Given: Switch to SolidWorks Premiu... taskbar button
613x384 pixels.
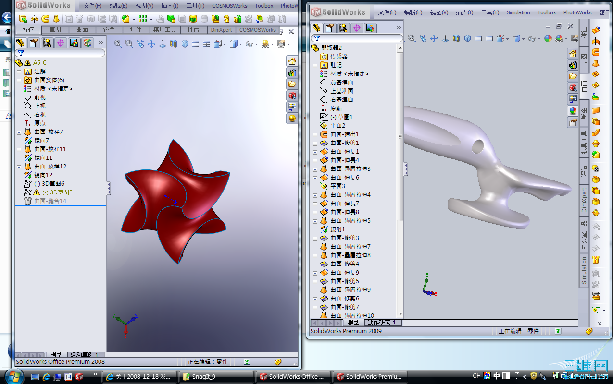Looking at the screenshot, I should coord(370,377).
